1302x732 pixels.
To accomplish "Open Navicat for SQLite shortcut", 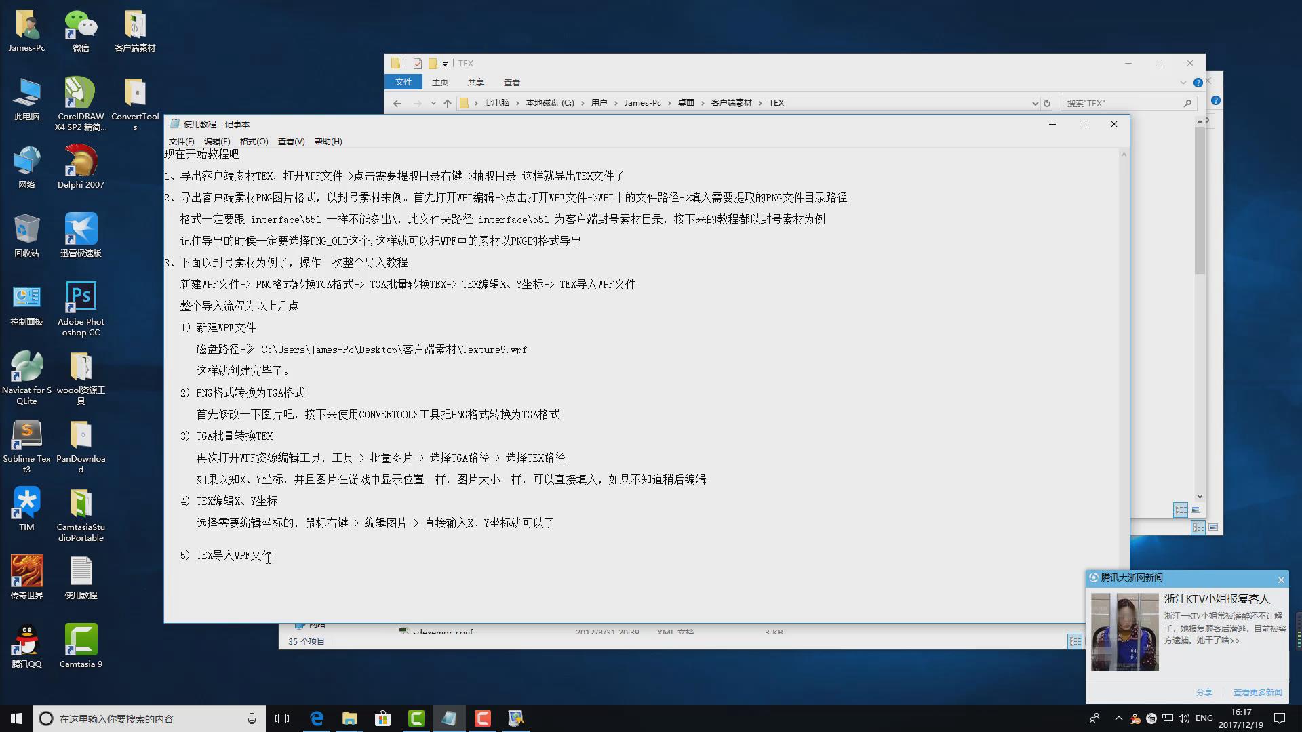I will point(26,367).
